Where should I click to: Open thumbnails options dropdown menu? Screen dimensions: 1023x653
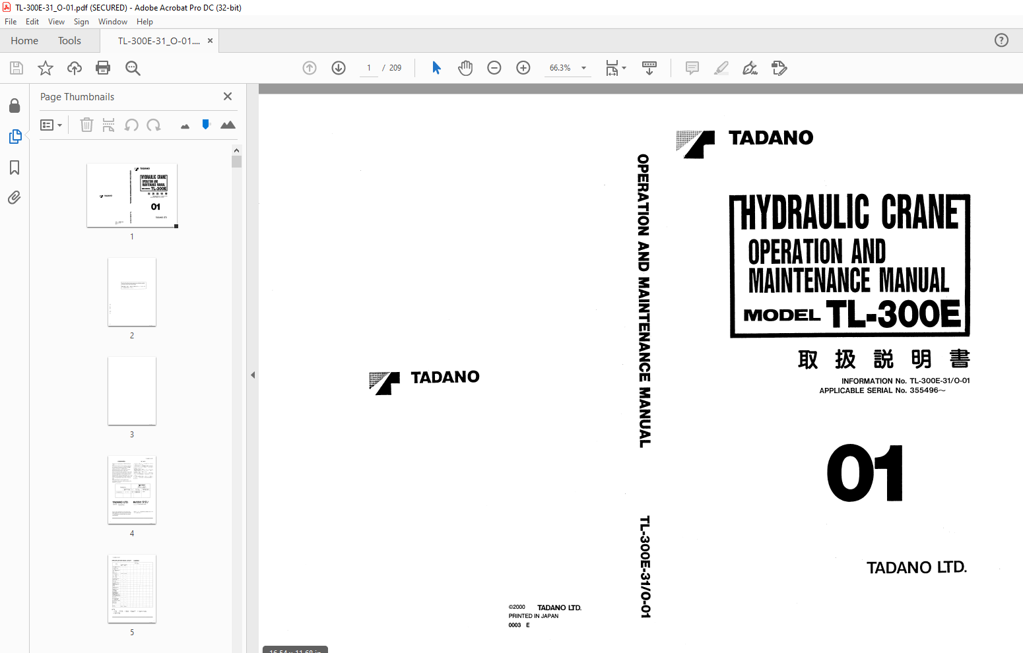pos(51,125)
